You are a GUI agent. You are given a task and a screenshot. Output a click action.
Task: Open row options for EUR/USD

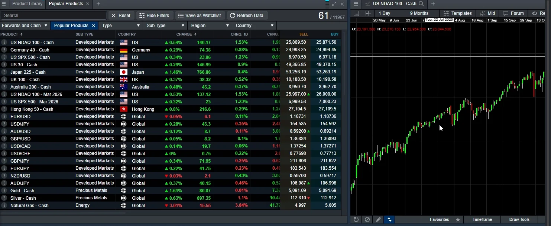coord(4,116)
